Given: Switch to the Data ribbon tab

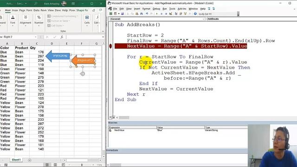Looking at the screenshot, I should coord(36,10).
